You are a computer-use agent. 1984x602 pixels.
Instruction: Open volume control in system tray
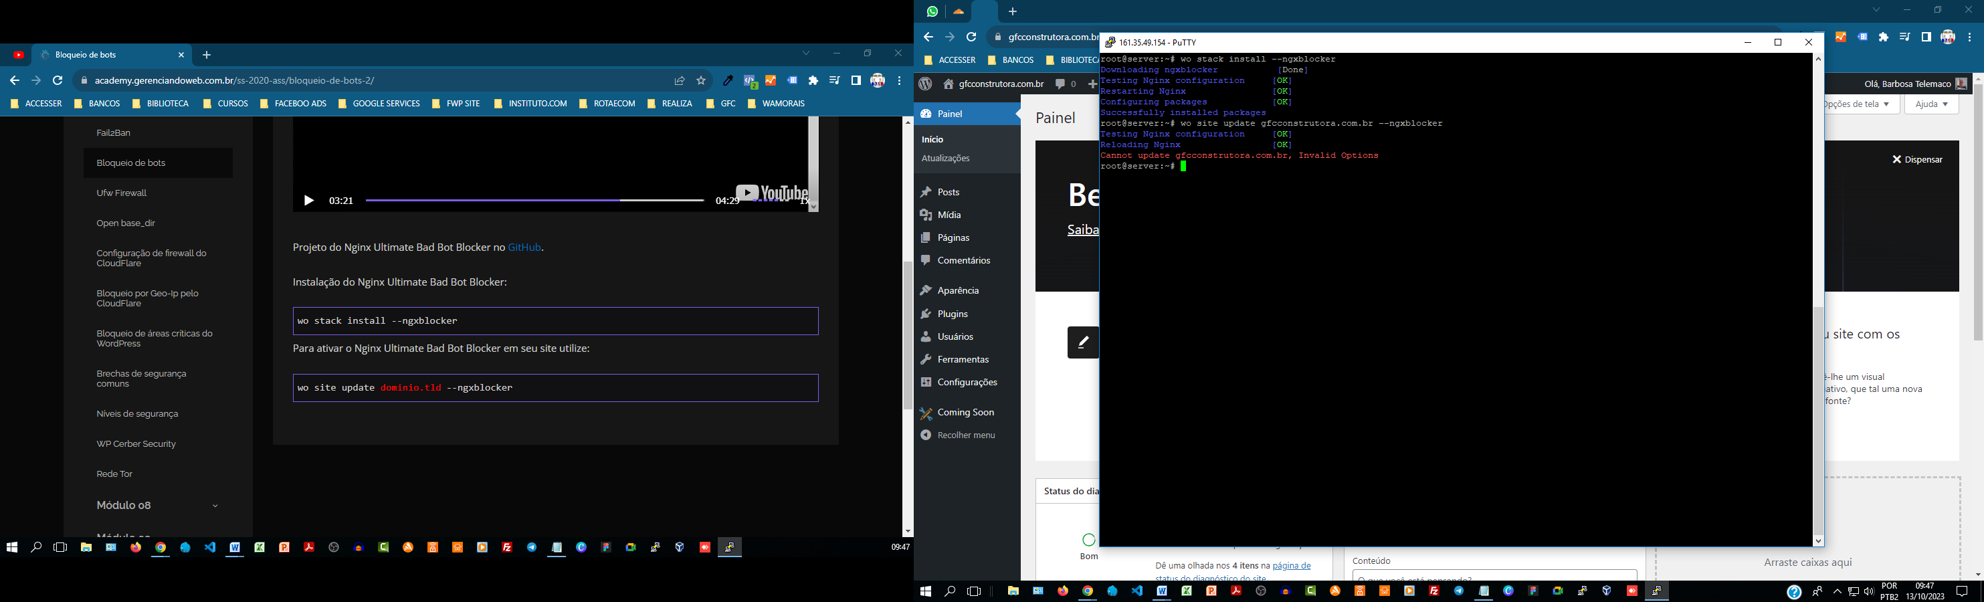pyautogui.click(x=1868, y=591)
